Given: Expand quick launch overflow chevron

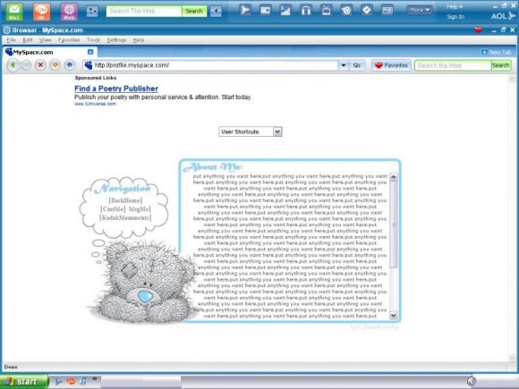Looking at the screenshot, I should click(x=94, y=379).
